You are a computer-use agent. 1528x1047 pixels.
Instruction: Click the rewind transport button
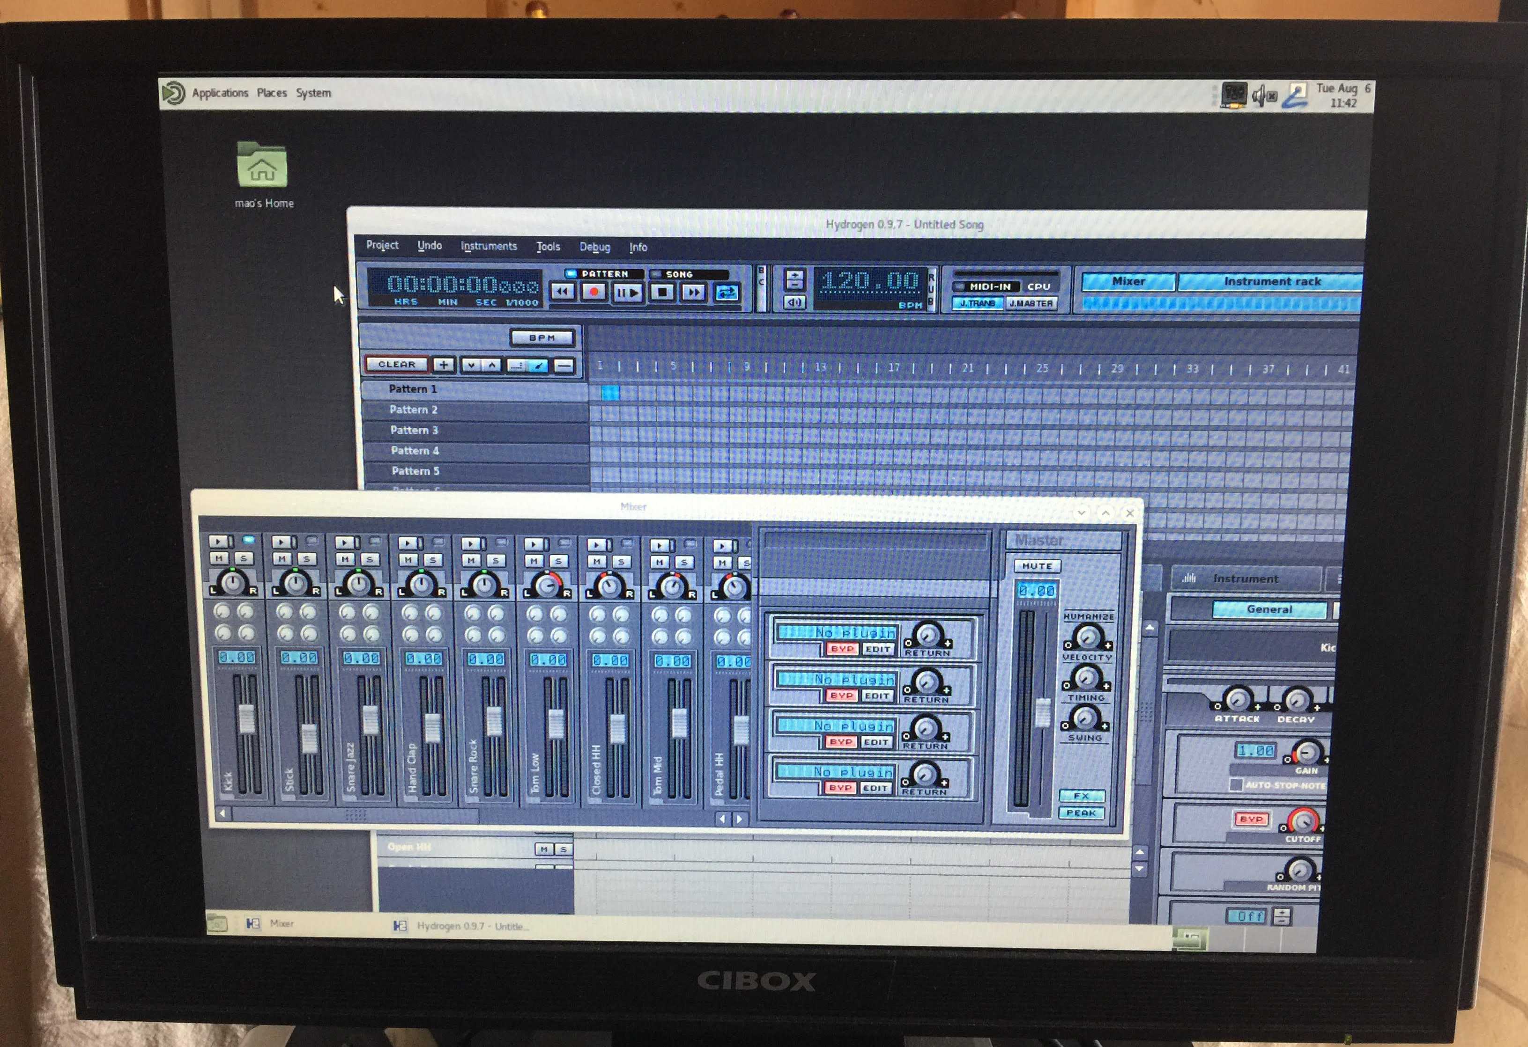tap(562, 292)
